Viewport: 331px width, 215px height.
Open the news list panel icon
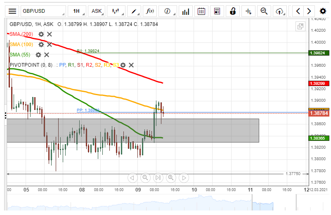[x=217, y=11]
